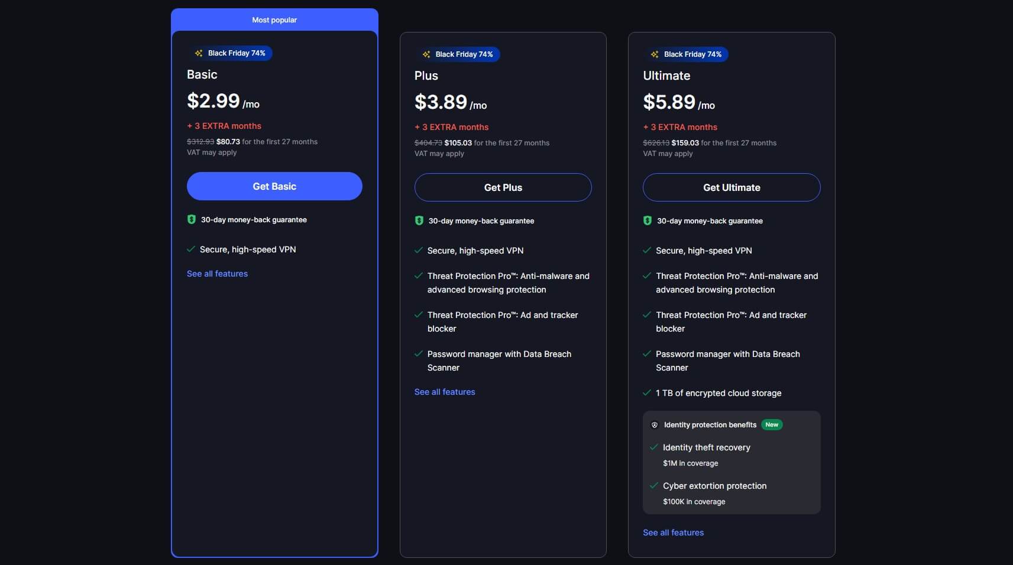Click the shield icon beside Ultimate's money-back guarantee
Viewport: 1013px width, 565px height.
point(647,220)
